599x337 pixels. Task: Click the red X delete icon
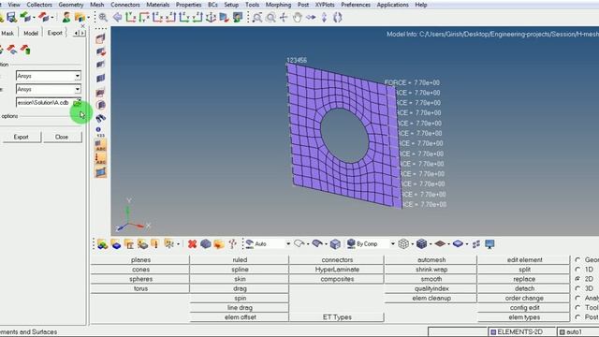[x=192, y=243]
